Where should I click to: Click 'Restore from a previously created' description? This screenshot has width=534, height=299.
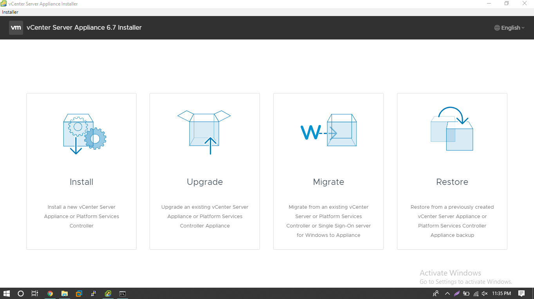pyautogui.click(x=452, y=221)
